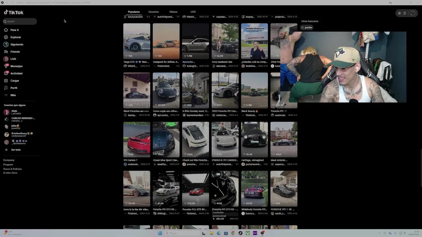Switch to the LIVE results tab
This screenshot has width=422, height=237.
[x=193, y=12]
